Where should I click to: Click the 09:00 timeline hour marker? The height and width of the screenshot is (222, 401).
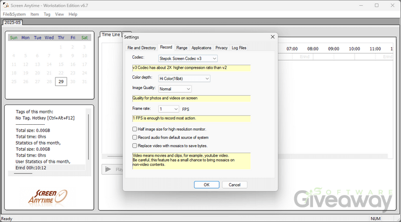pos(334,49)
